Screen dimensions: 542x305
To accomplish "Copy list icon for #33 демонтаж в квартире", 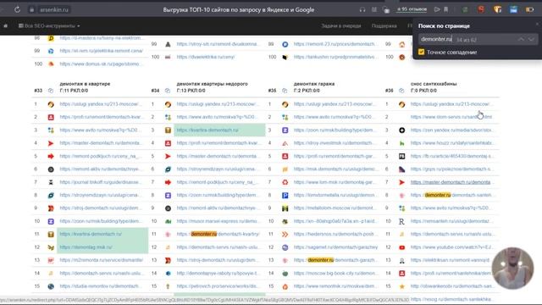I will pyautogui.click(x=51, y=91).
